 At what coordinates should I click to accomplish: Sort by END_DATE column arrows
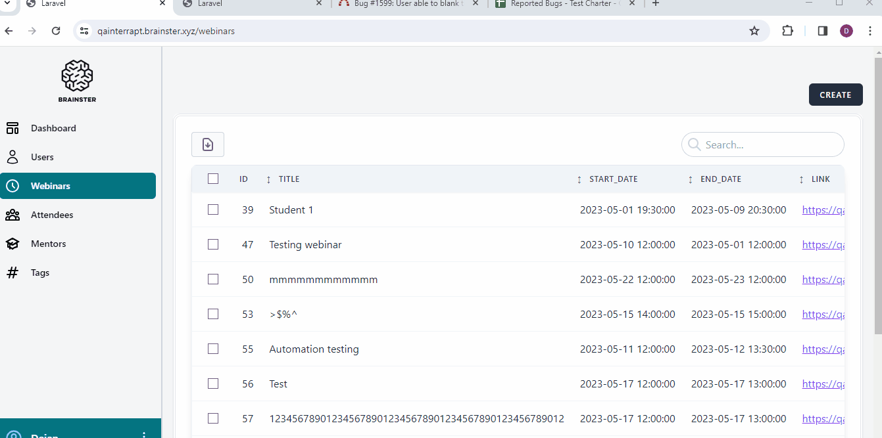point(691,179)
